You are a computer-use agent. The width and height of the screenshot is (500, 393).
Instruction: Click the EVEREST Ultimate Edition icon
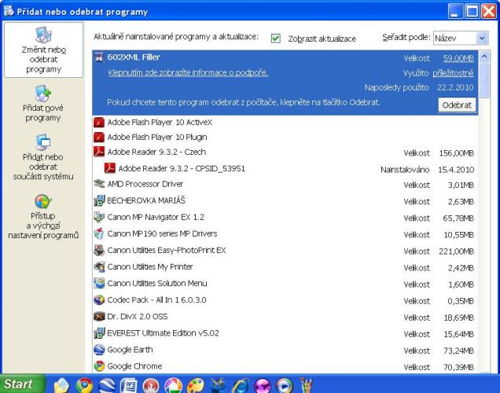tap(99, 333)
